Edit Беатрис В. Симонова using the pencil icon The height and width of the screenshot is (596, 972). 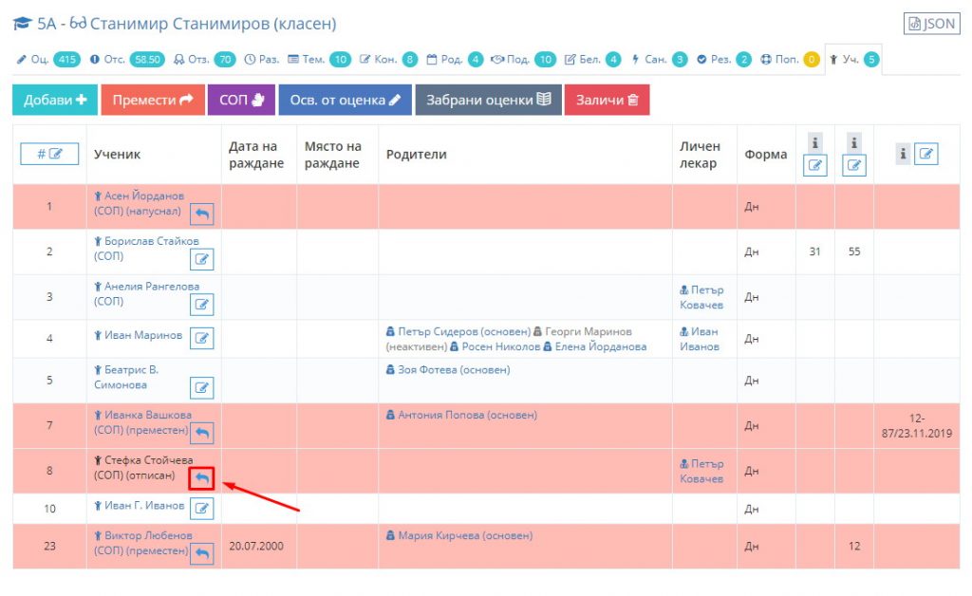(x=201, y=387)
